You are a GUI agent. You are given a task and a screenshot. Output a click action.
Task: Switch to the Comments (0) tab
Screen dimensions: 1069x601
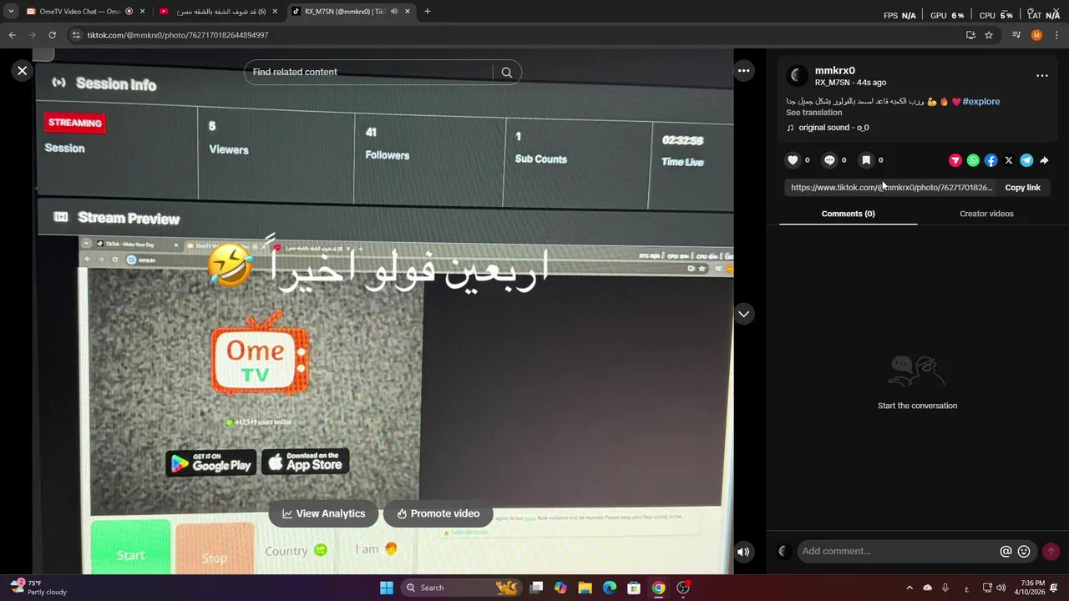(848, 214)
